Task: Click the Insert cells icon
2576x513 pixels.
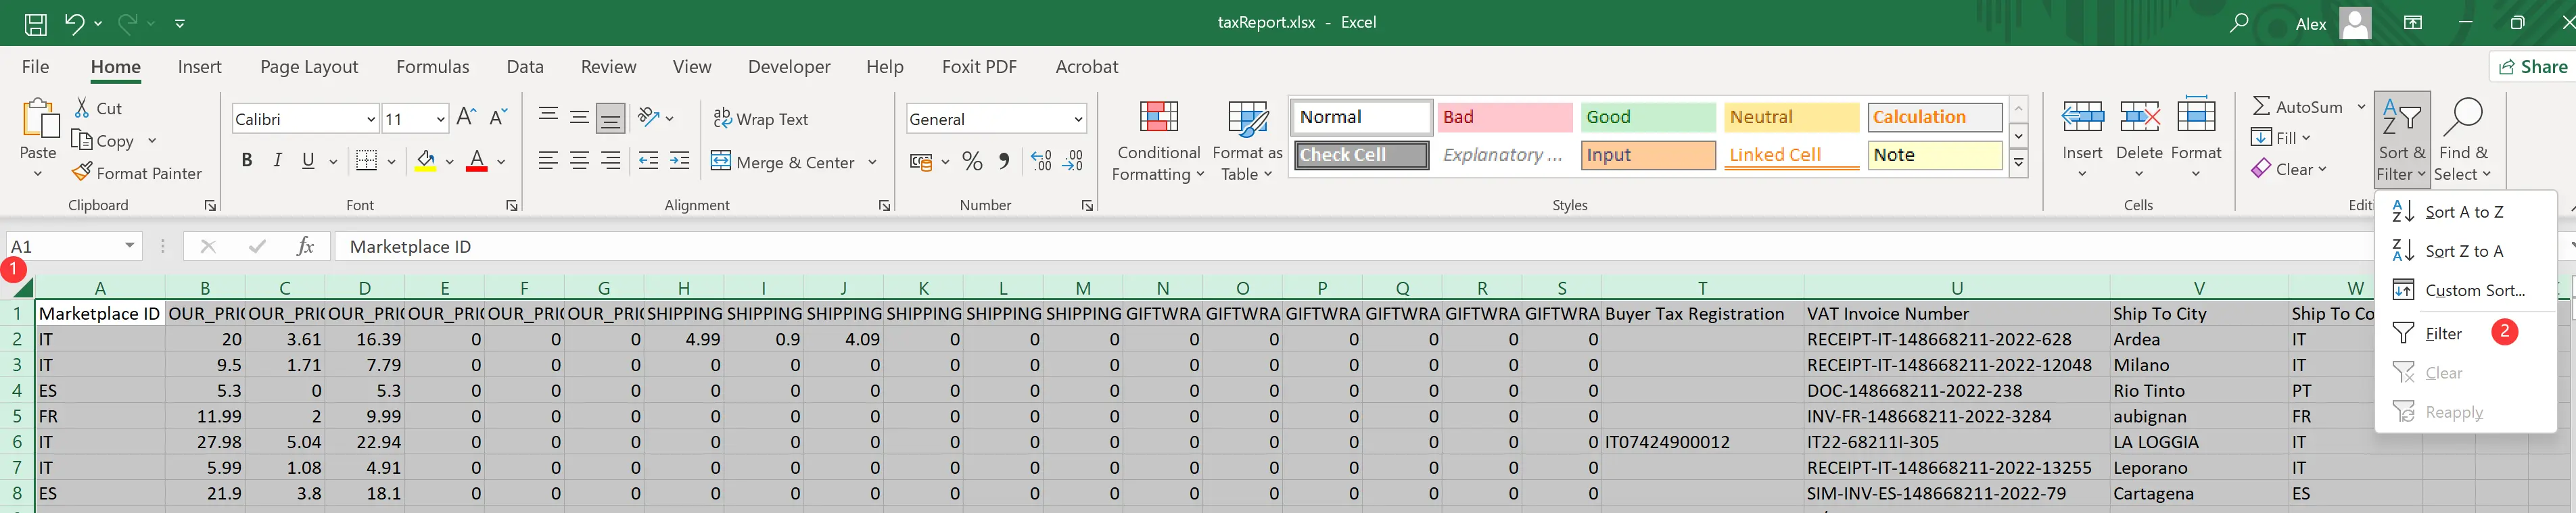Action: tap(2081, 118)
